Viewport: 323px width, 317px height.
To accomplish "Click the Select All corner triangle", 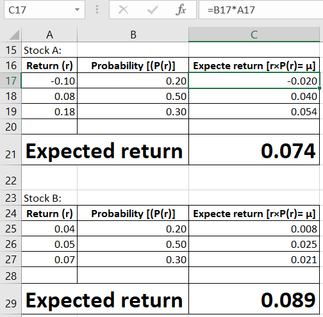I will (14, 35).
